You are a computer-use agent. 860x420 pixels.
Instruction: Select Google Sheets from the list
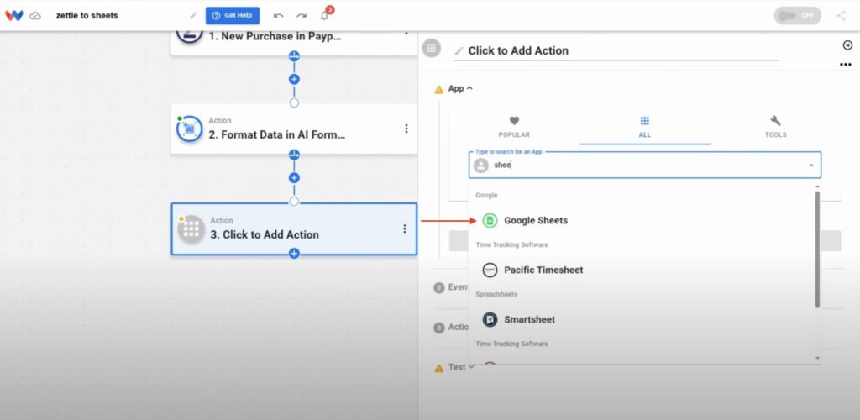coord(642,220)
